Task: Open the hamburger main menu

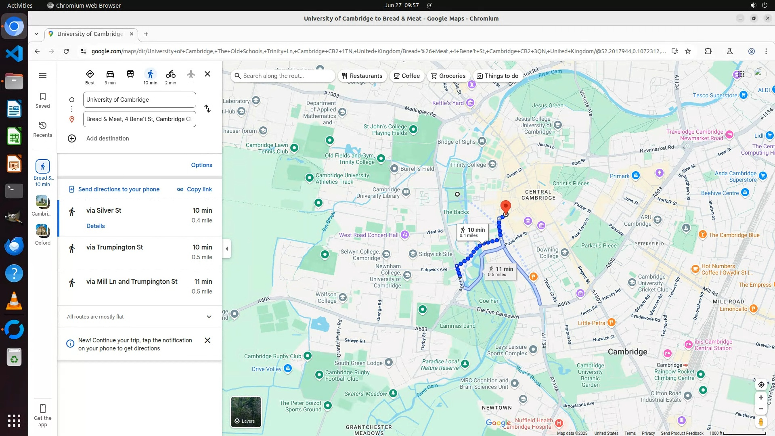Action: tap(43, 75)
